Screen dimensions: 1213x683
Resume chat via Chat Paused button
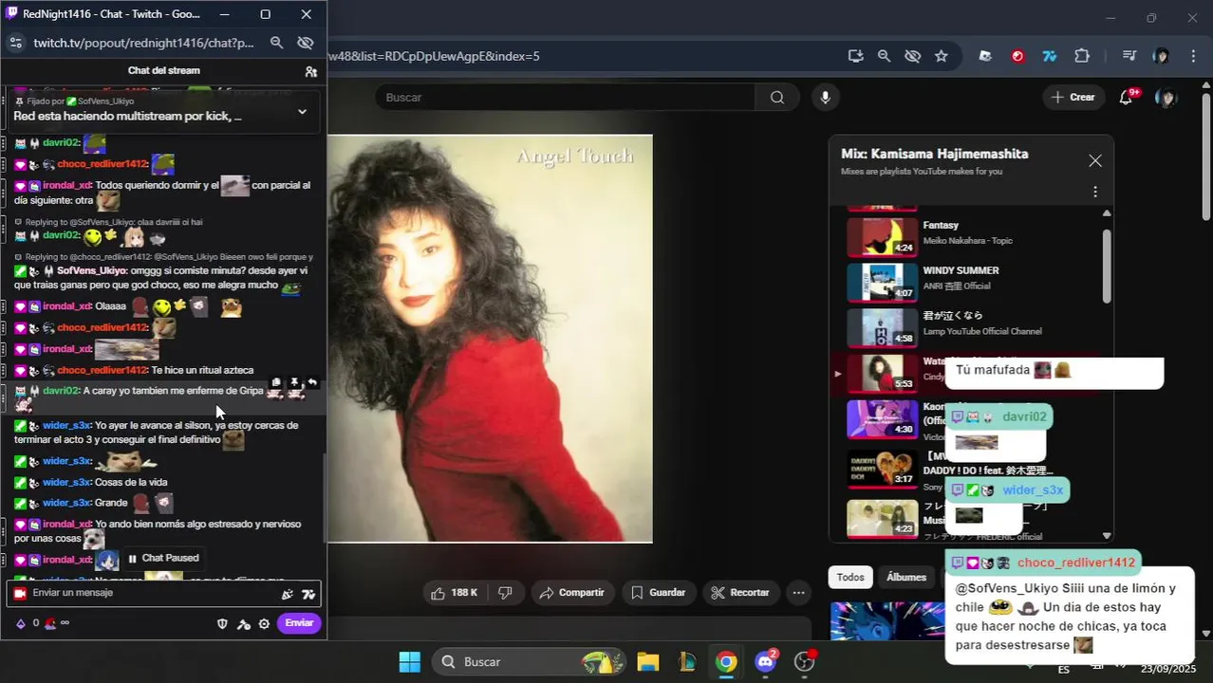(x=163, y=559)
